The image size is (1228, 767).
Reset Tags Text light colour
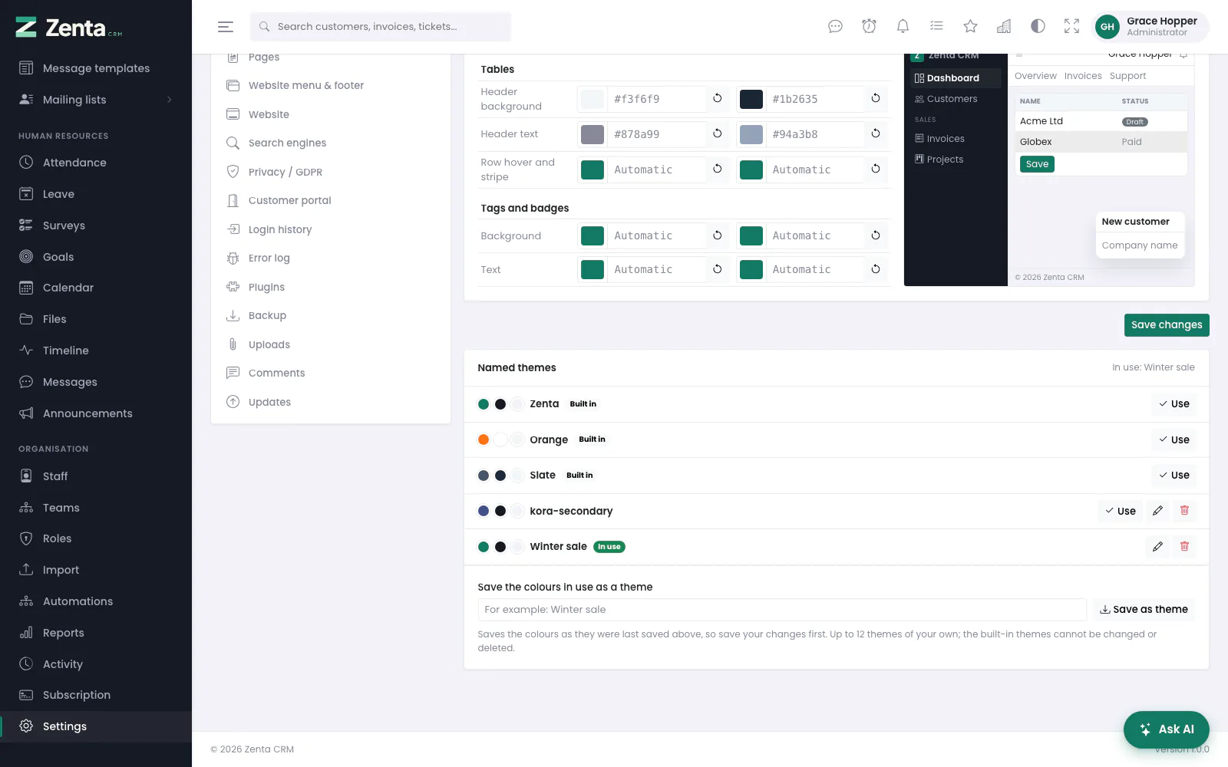click(x=718, y=269)
